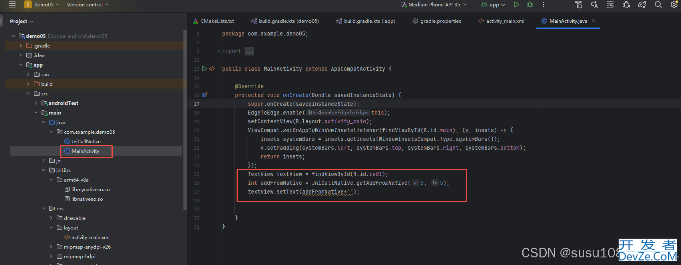Collapse the res folder arrow
The width and height of the screenshot is (681, 265).
click(44, 208)
